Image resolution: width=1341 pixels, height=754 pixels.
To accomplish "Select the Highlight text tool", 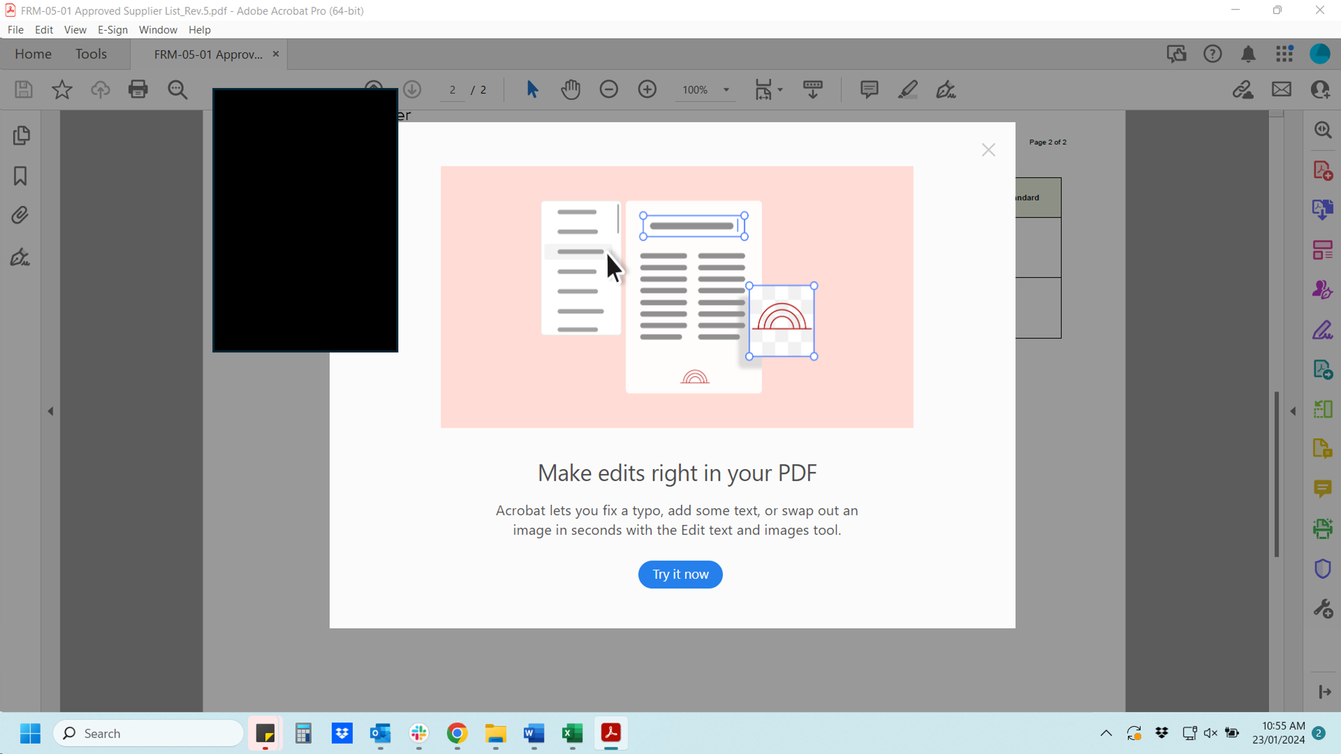I will point(907,90).
